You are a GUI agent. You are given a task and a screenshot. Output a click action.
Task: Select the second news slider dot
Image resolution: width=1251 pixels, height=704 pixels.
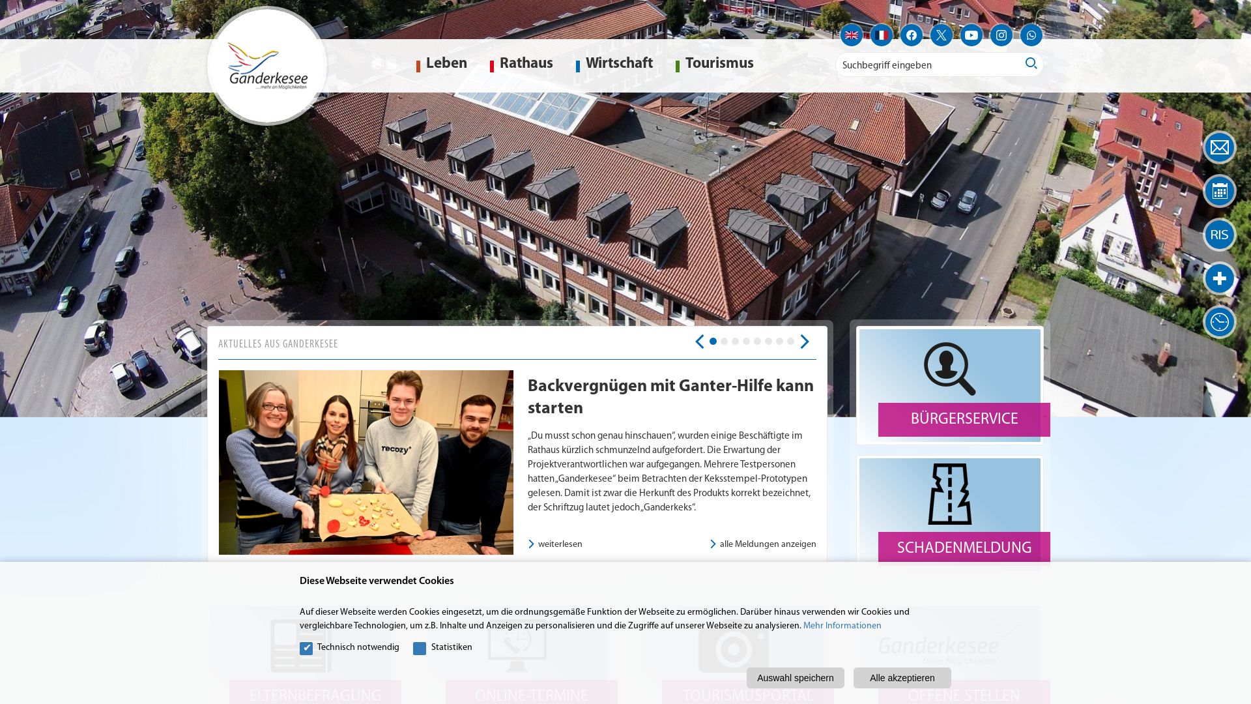724,342
